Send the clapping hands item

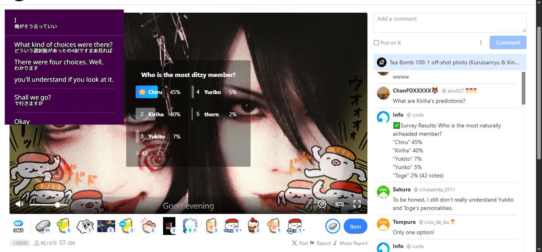coord(148,225)
